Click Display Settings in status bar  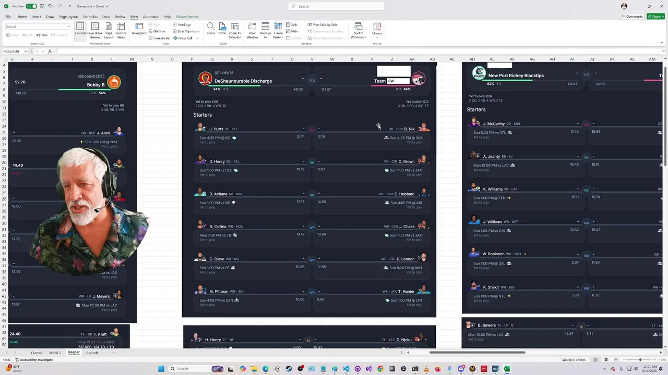click(574, 360)
